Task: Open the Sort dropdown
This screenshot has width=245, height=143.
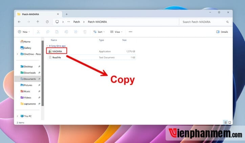Action: click(99, 32)
